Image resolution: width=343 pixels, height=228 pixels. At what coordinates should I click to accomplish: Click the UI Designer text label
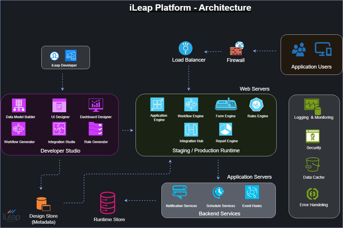[60, 117]
